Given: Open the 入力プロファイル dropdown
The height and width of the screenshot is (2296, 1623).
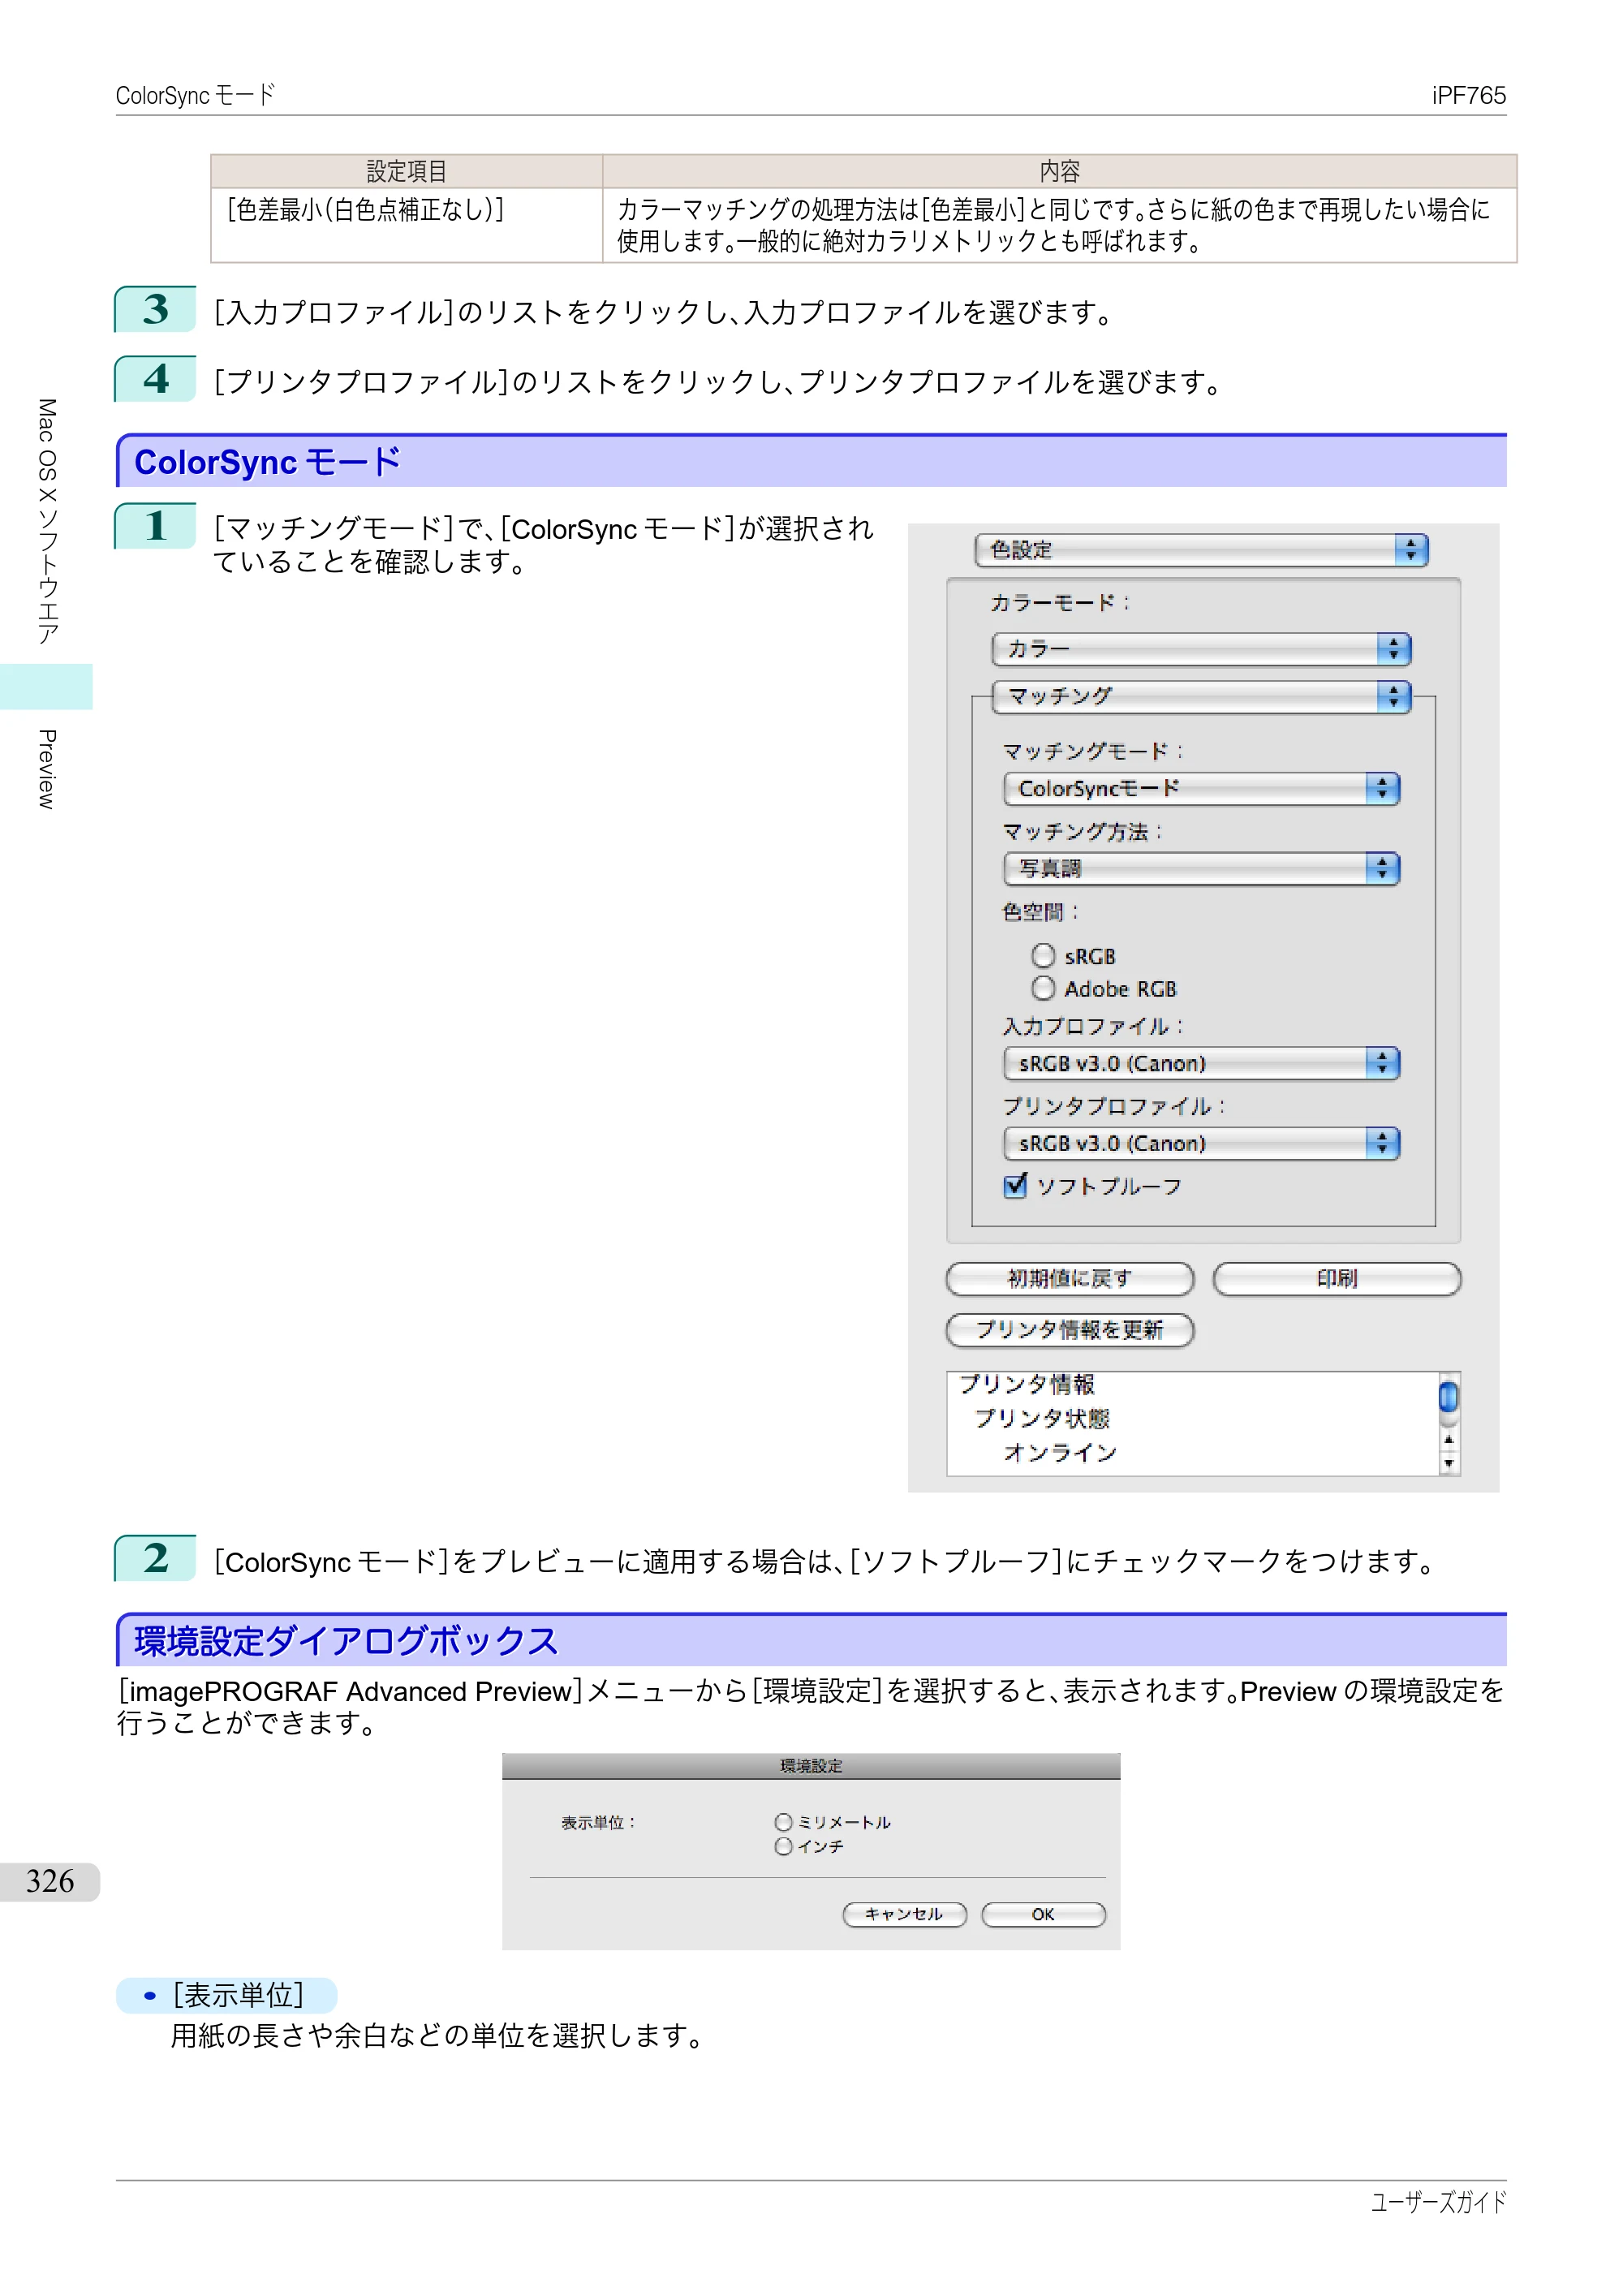Looking at the screenshot, I should coord(1201,1063).
